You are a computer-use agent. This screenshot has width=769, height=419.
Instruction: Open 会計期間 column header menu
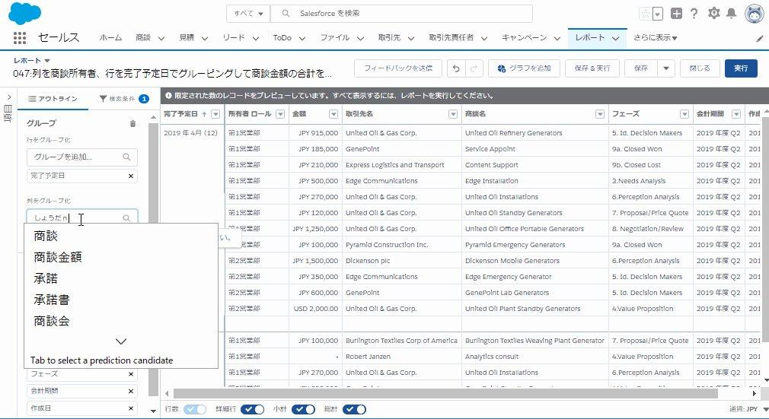tap(736, 114)
